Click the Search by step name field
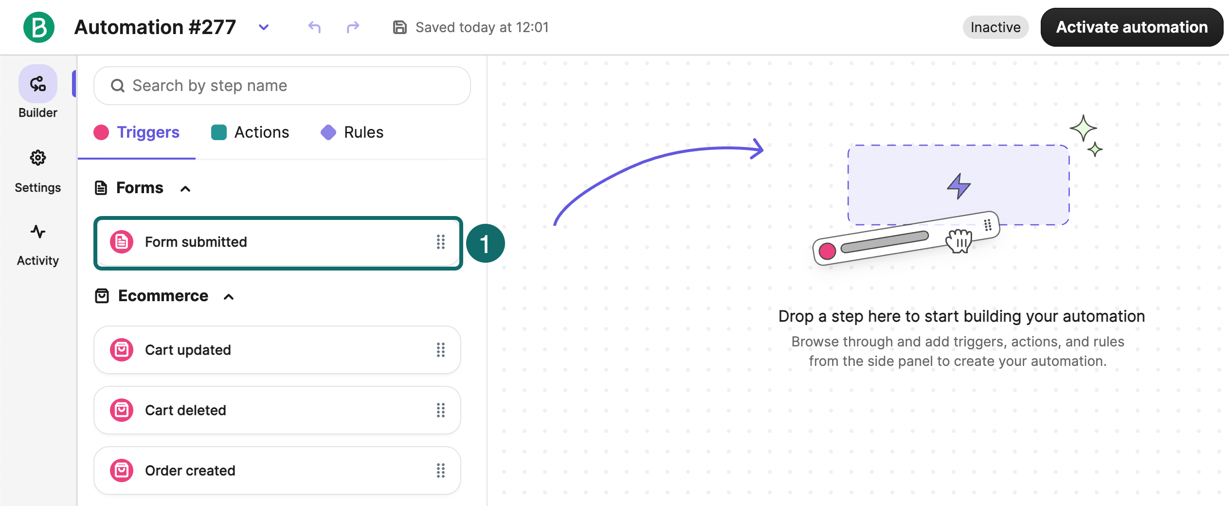This screenshot has width=1229, height=506. point(282,86)
